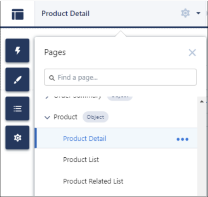Screen dimensions: 208x197
Task: Open the Page Structure list panel
Action: pos(17,108)
